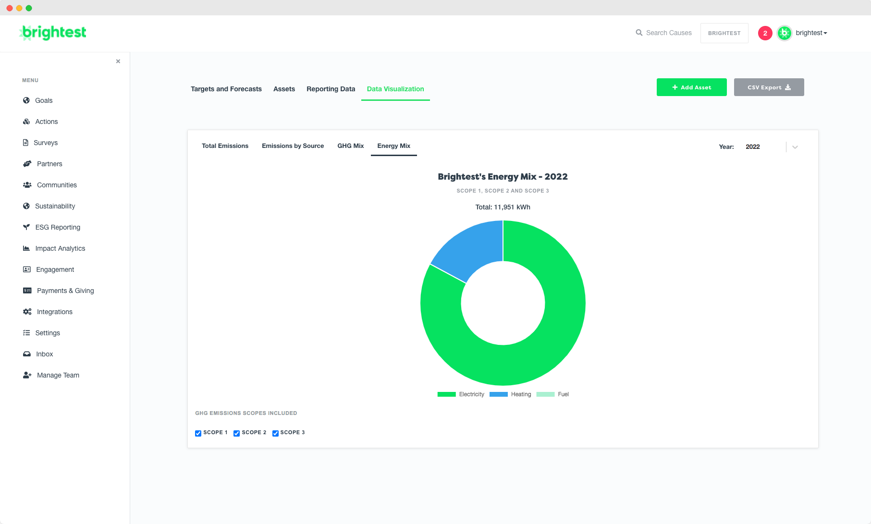Click the Add Asset button

(x=691, y=87)
